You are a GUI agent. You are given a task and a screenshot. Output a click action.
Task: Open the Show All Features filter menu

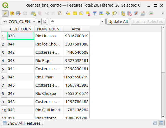[23, 123]
